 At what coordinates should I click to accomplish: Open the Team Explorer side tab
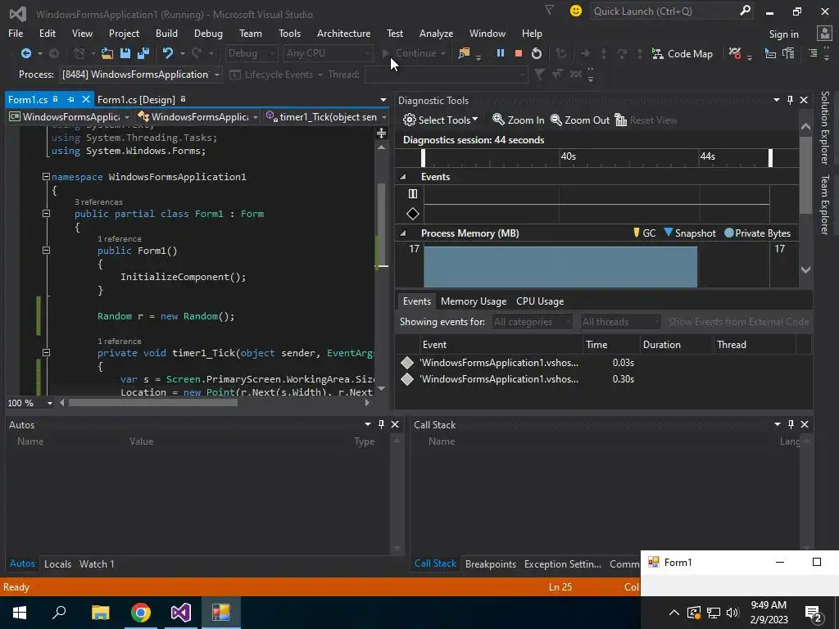pyautogui.click(x=824, y=204)
